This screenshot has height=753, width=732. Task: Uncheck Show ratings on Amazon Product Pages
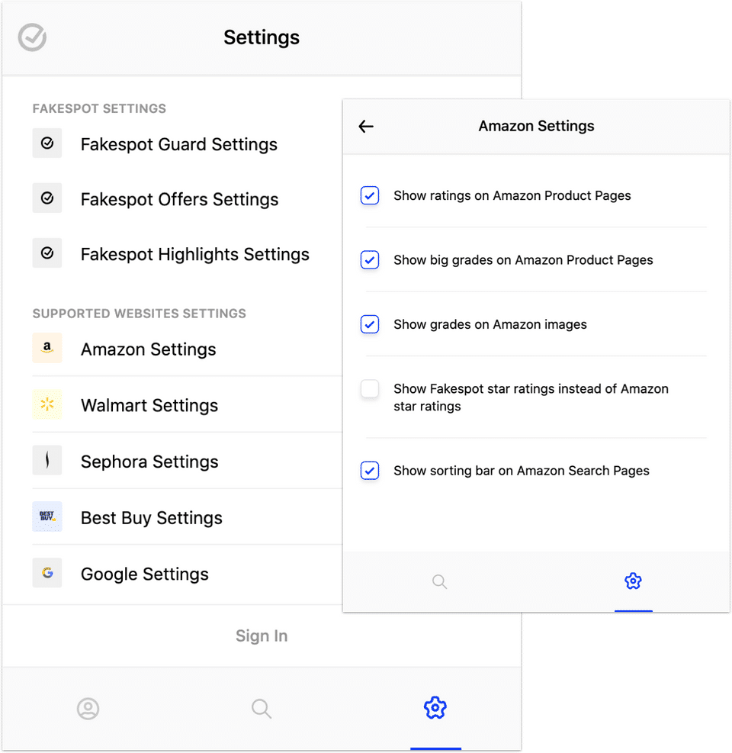(370, 195)
